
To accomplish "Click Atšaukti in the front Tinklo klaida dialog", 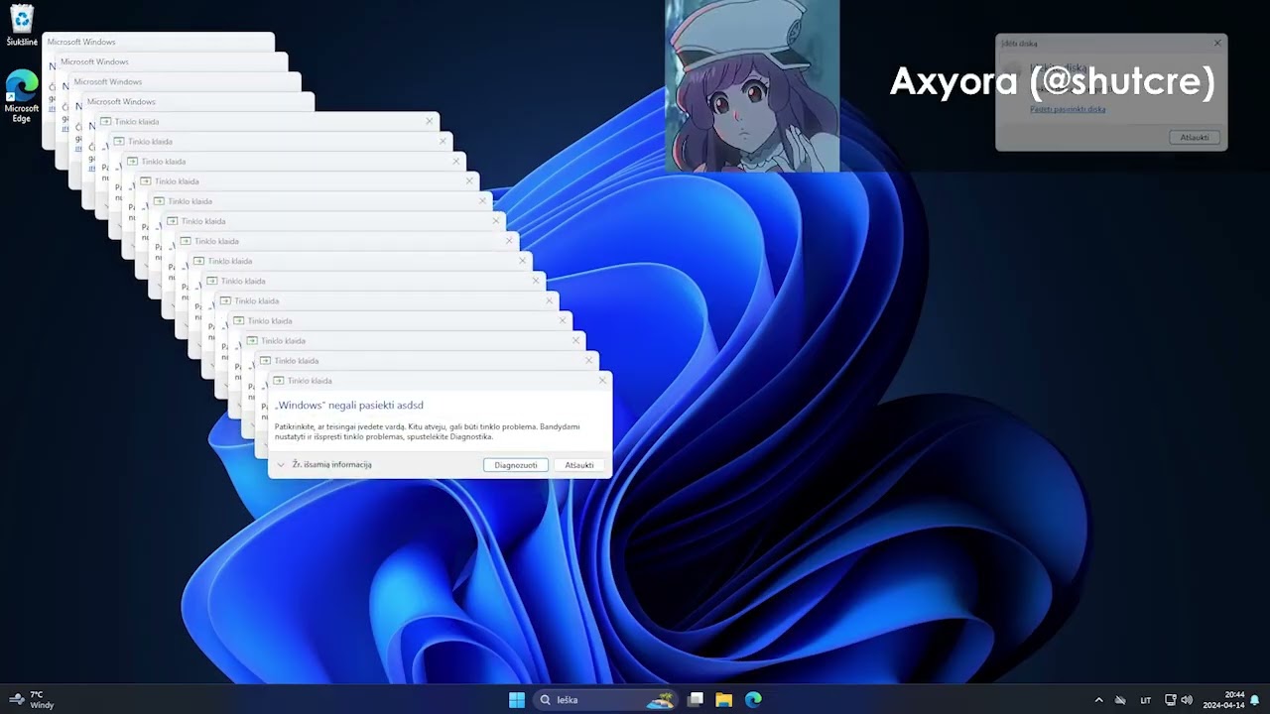I will (579, 465).
